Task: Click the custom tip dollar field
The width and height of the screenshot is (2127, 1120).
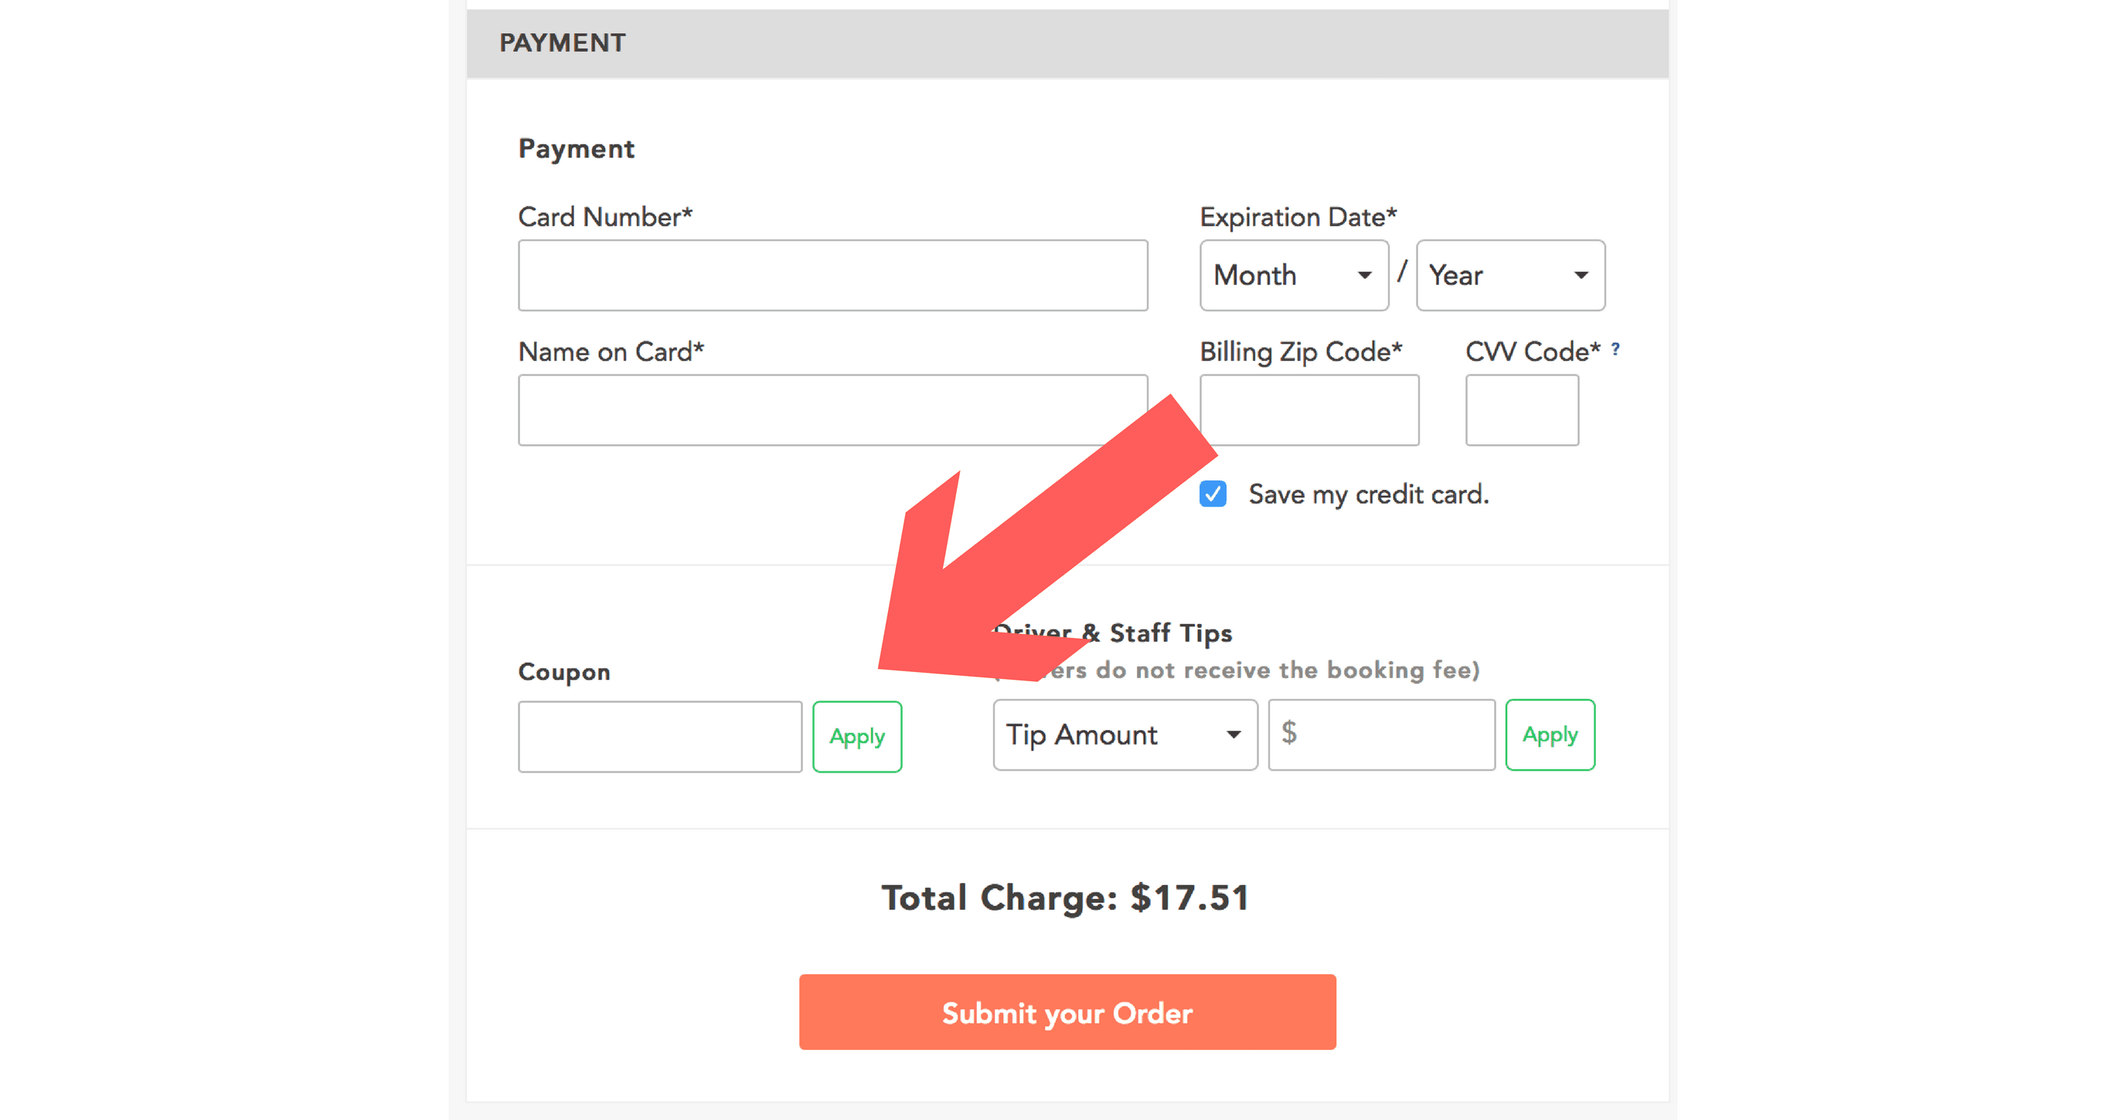Action: (x=1381, y=735)
